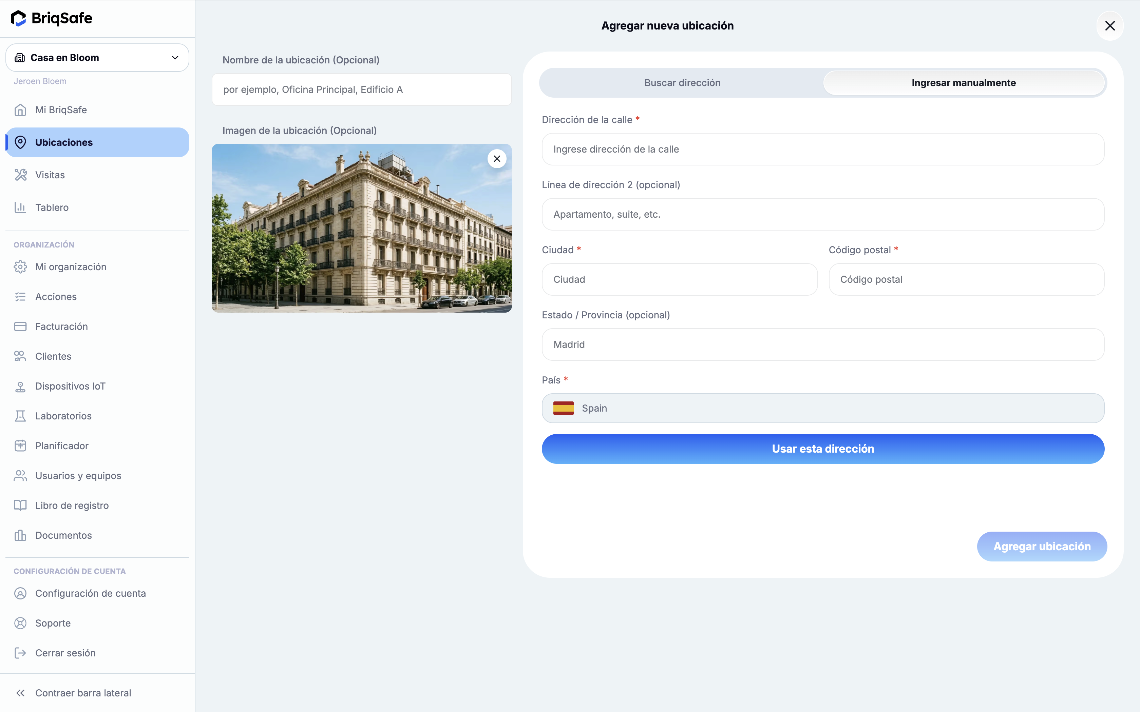This screenshot has width=1140, height=712.
Task: Click the Facturación card icon
Action: 20,326
